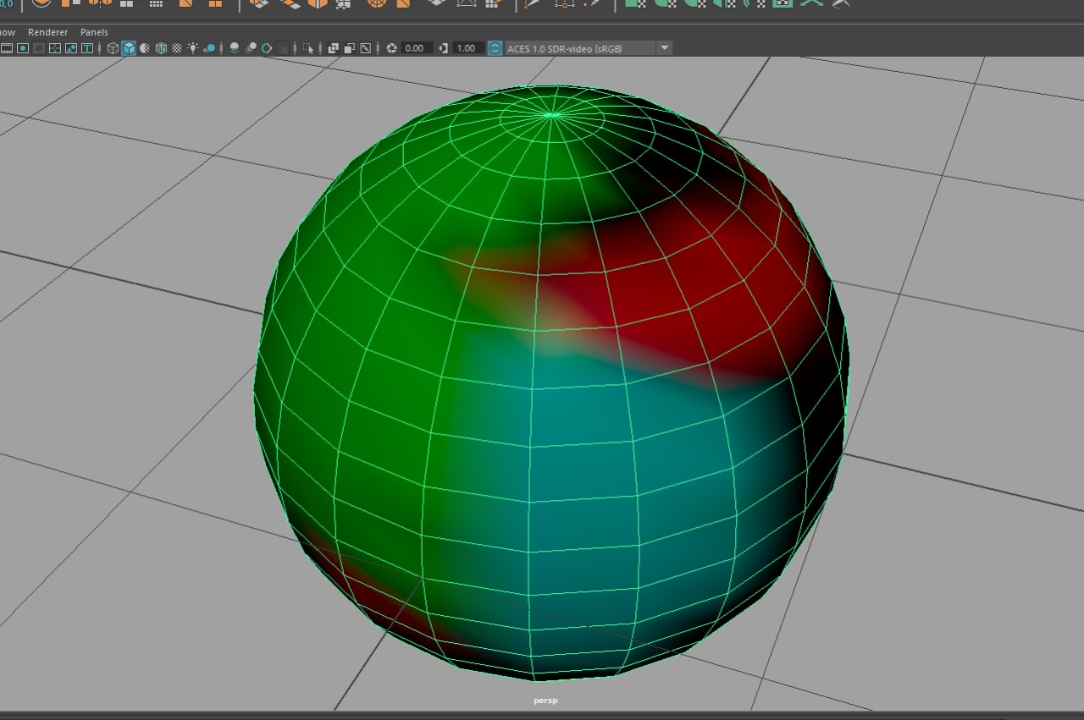The height and width of the screenshot is (720, 1084).
Task: Open the Renderer panel menu
Action: (x=47, y=32)
